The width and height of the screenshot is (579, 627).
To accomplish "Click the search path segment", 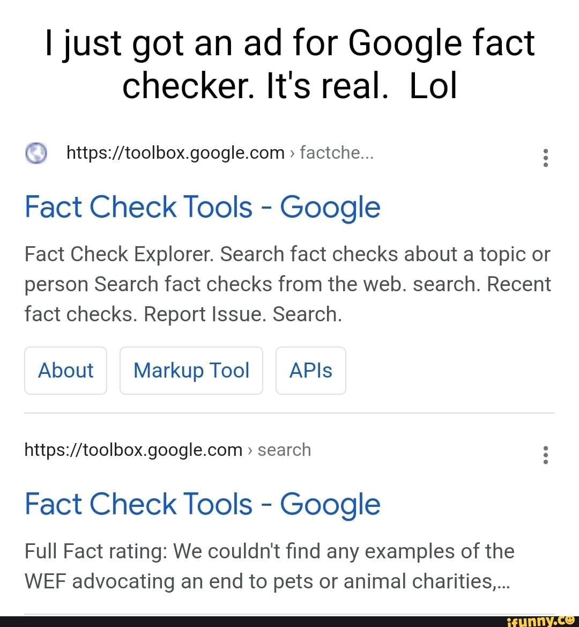I will [284, 450].
